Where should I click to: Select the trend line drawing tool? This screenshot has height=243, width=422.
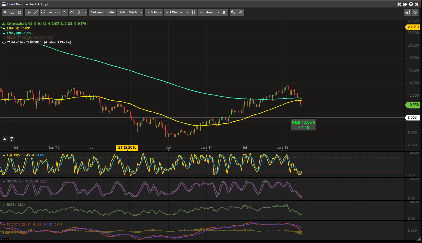(x=36, y=13)
